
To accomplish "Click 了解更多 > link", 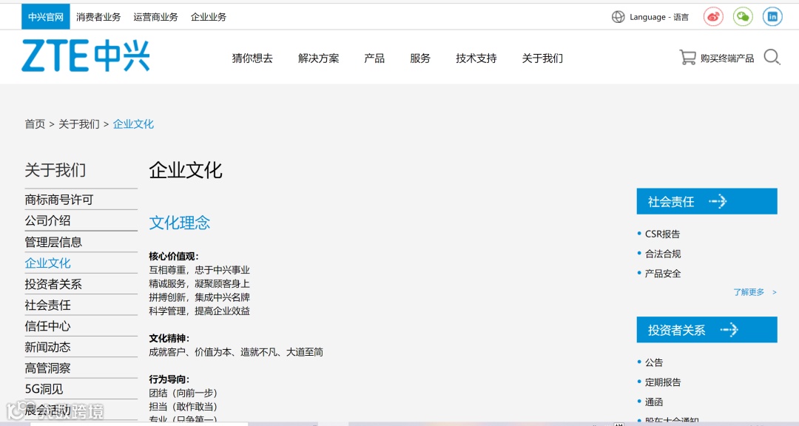I will pos(755,292).
